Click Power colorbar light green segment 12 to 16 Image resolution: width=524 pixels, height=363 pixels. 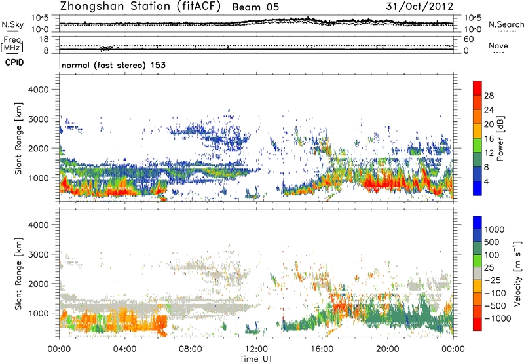(x=477, y=145)
